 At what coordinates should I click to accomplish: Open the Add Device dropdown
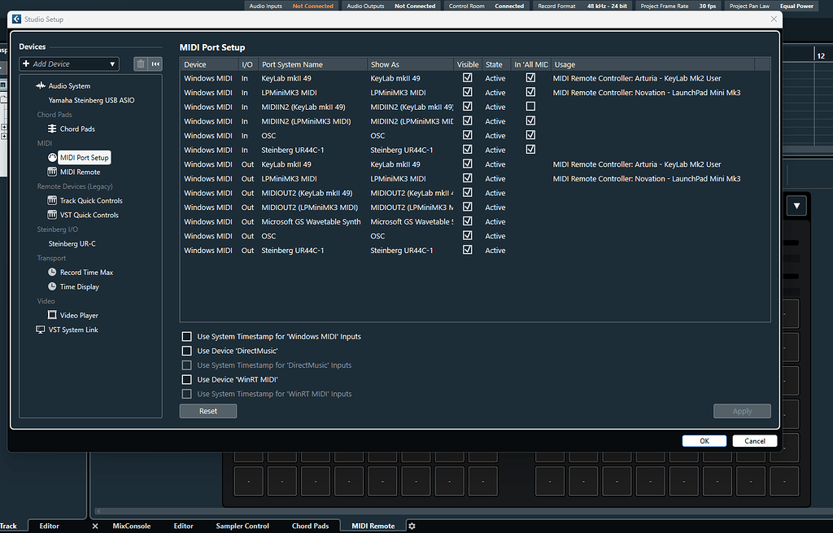tap(68, 63)
